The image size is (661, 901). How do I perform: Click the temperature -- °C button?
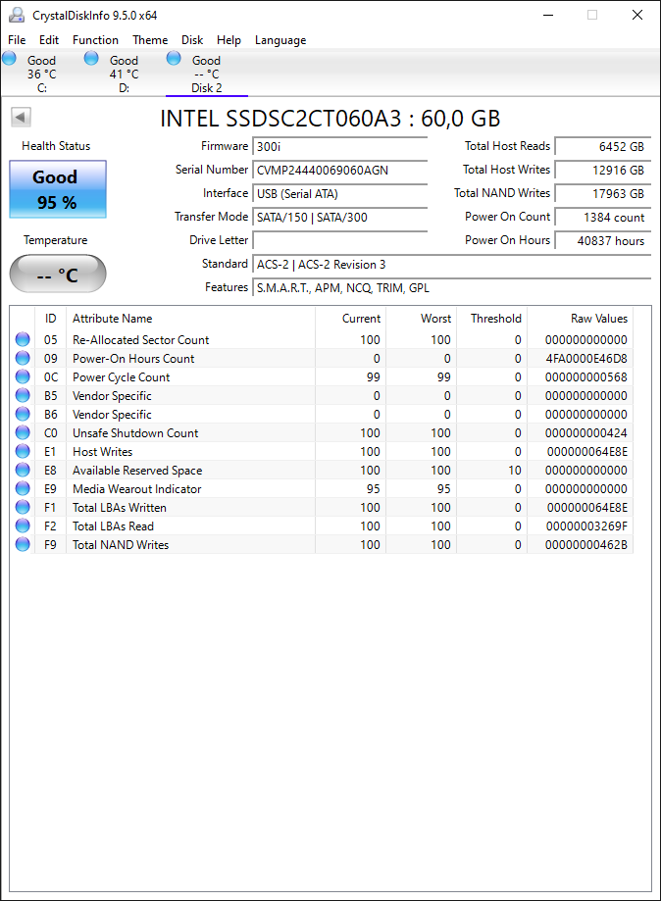point(58,274)
